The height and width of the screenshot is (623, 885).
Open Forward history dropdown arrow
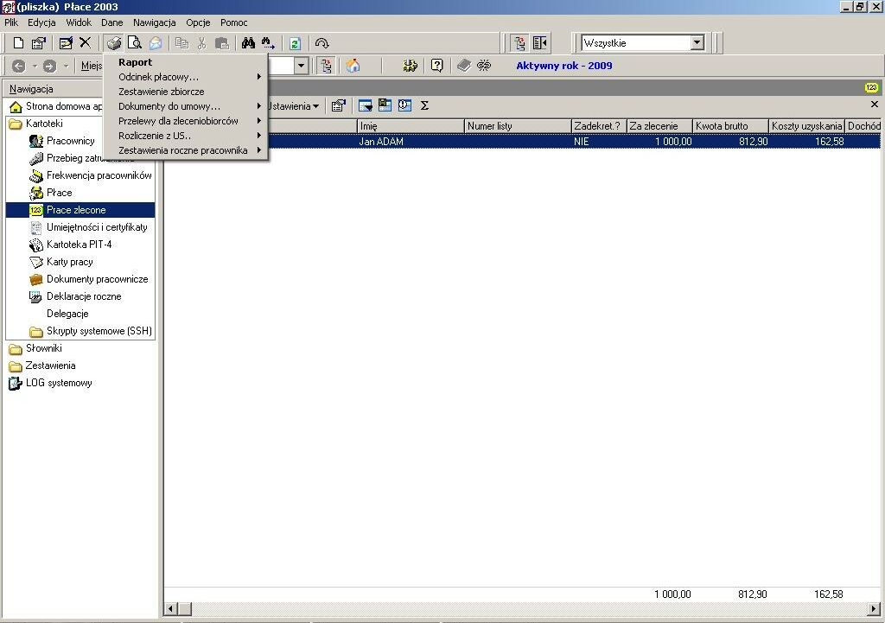[x=66, y=66]
